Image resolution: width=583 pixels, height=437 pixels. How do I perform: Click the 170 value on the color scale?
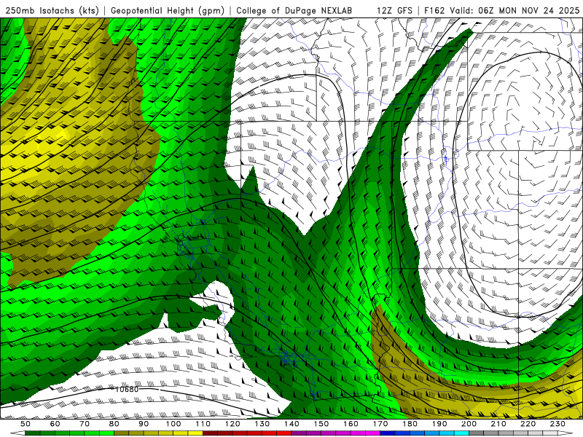[x=380, y=424]
